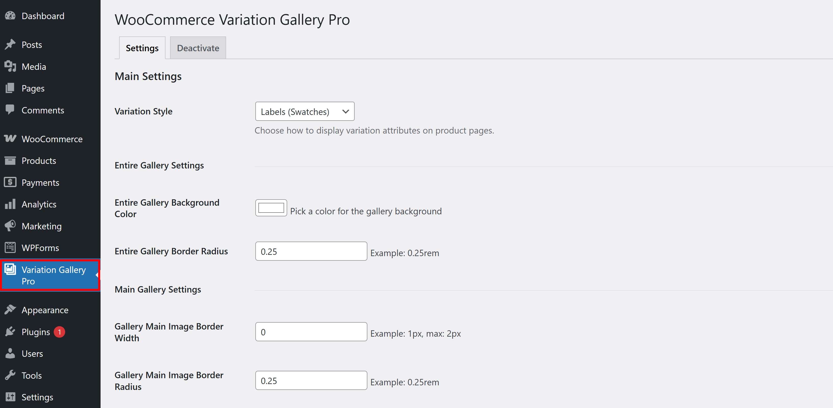Open Analytics label in sidebar
The height and width of the screenshot is (408, 833).
tap(39, 204)
